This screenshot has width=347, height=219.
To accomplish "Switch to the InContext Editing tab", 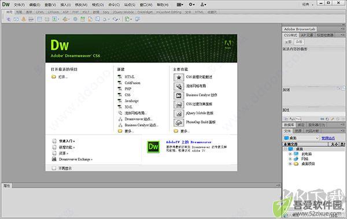I will [169, 12].
